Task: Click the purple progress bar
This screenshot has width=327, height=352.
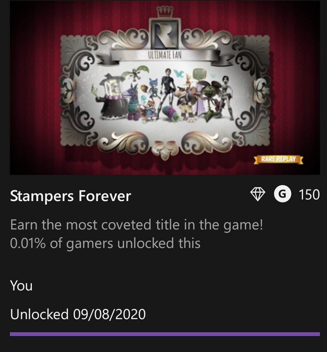Action: click(x=165, y=334)
